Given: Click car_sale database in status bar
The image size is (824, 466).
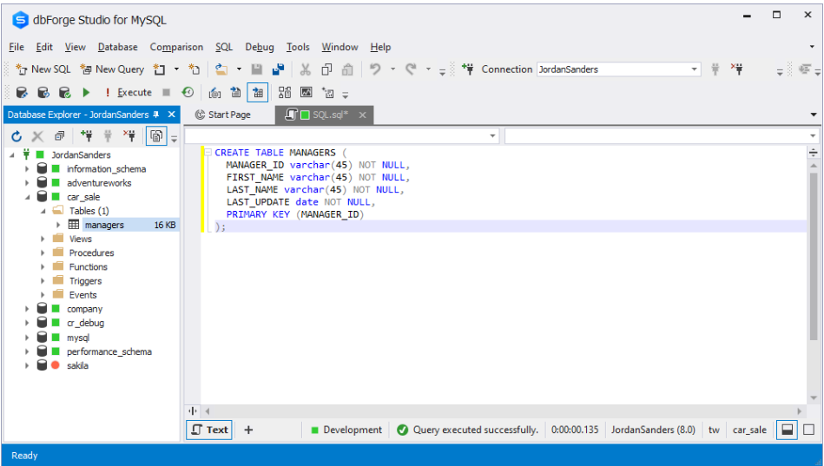Looking at the screenshot, I should click(x=749, y=430).
